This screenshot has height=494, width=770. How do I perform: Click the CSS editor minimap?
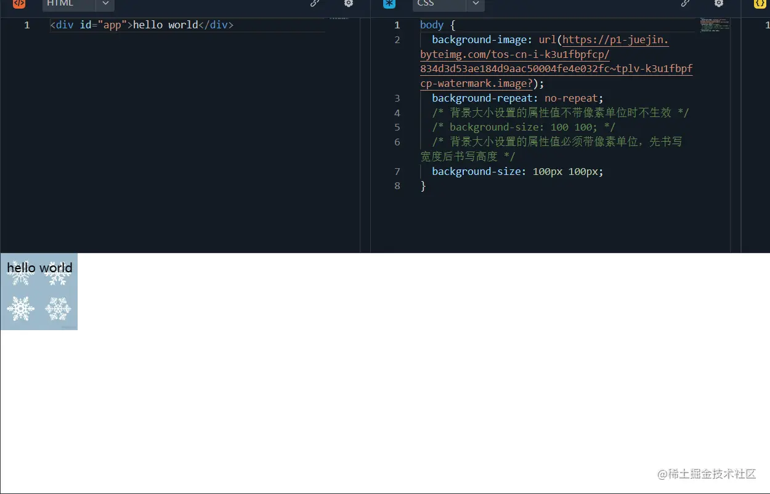click(715, 25)
